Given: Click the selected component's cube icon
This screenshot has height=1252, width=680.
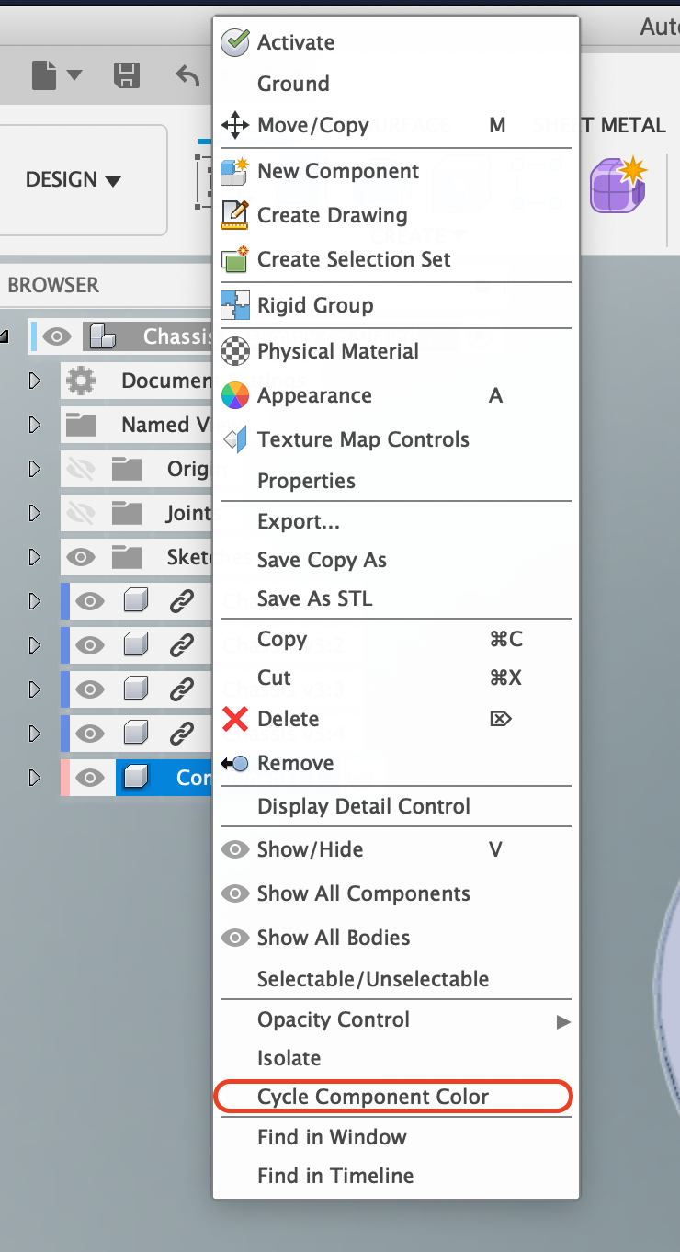Looking at the screenshot, I should tap(136, 778).
